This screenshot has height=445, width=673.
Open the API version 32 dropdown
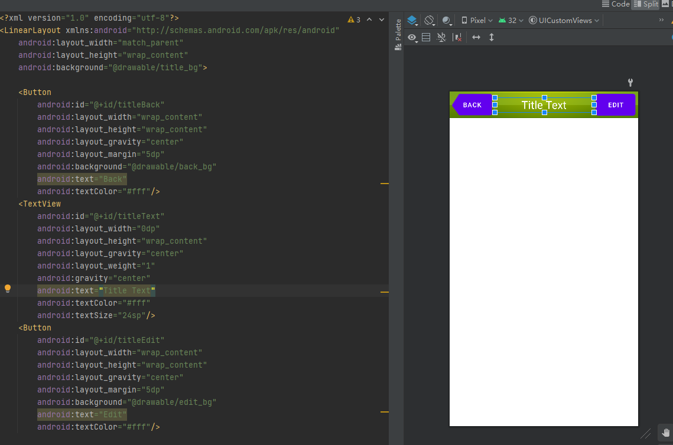(511, 21)
